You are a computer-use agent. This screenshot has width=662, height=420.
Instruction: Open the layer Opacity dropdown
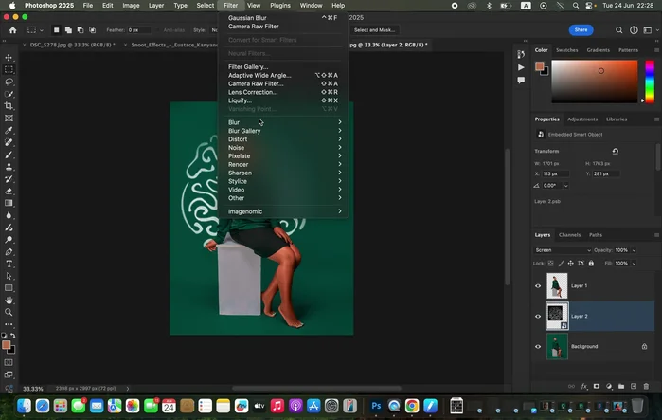(635, 250)
